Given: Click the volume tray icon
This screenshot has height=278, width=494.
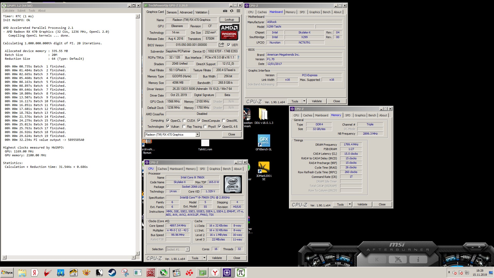Looking at the screenshot, I should pos(455,273).
